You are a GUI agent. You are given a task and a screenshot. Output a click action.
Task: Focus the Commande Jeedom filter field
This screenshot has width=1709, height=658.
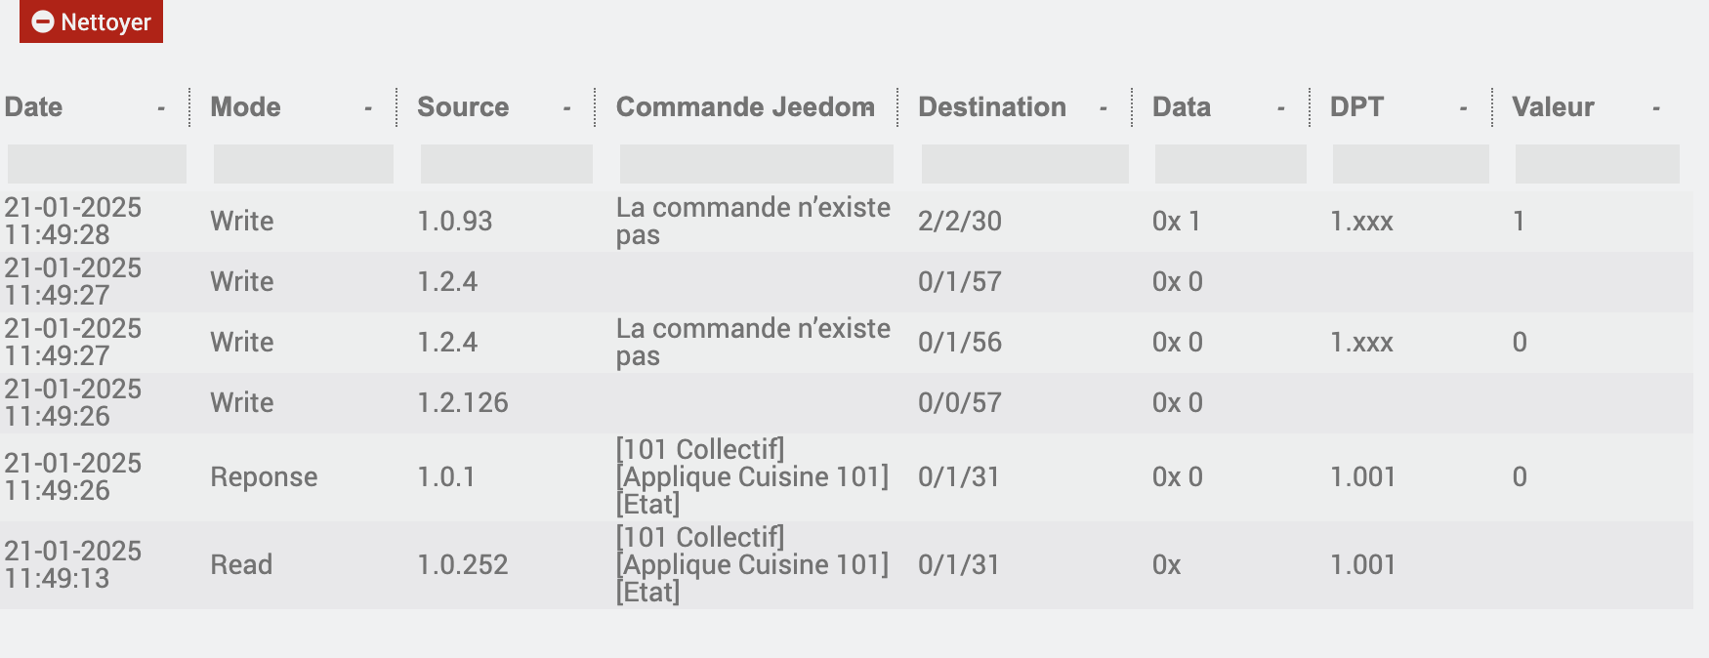[757, 164]
